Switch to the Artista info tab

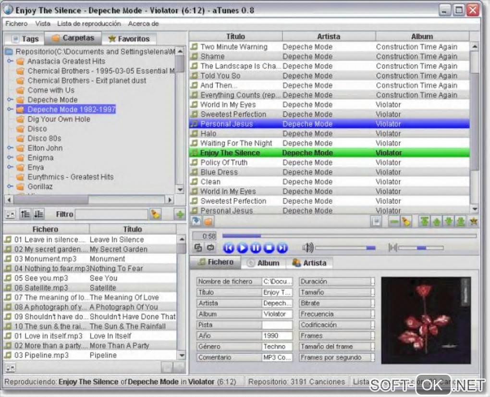click(309, 263)
